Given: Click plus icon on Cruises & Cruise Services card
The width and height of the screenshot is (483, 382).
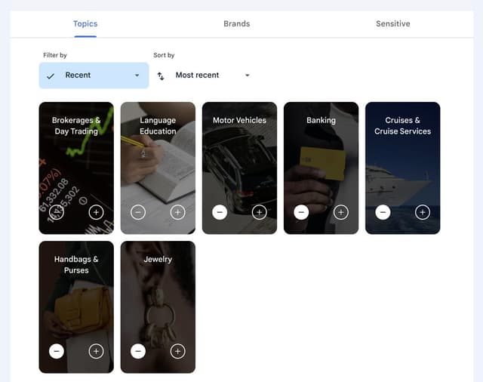Looking at the screenshot, I should 422,212.
